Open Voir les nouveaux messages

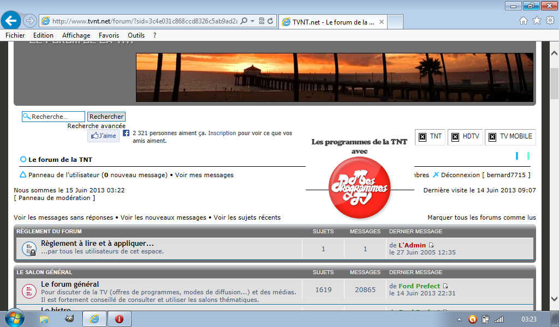click(163, 217)
